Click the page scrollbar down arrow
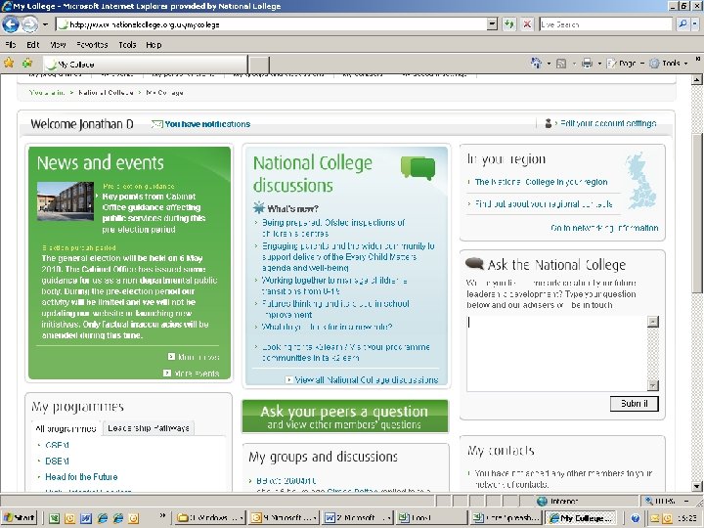The width and height of the screenshot is (704, 528). coord(697,486)
